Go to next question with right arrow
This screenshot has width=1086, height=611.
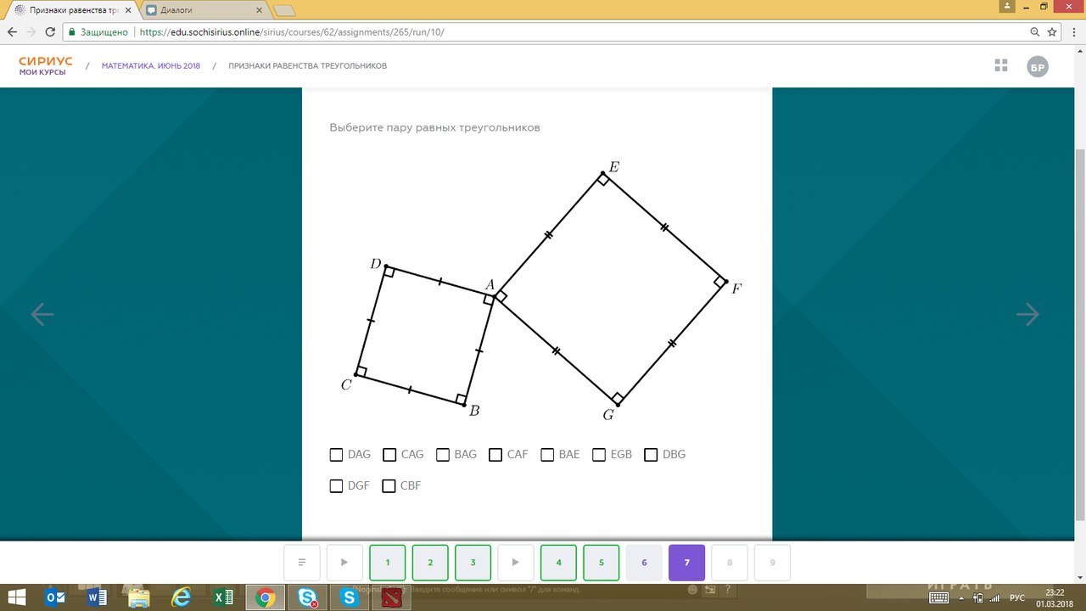coord(1027,315)
